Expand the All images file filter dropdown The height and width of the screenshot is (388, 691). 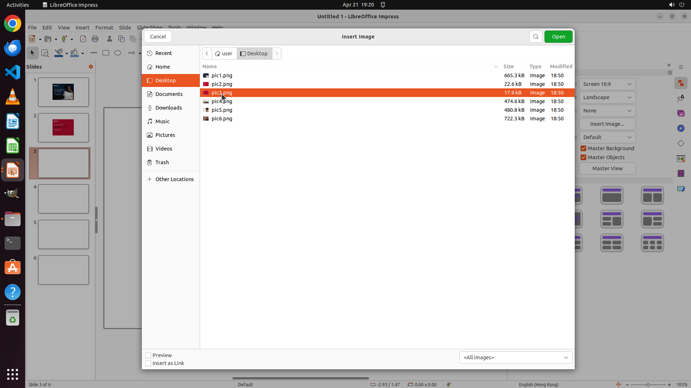tap(515, 357)
